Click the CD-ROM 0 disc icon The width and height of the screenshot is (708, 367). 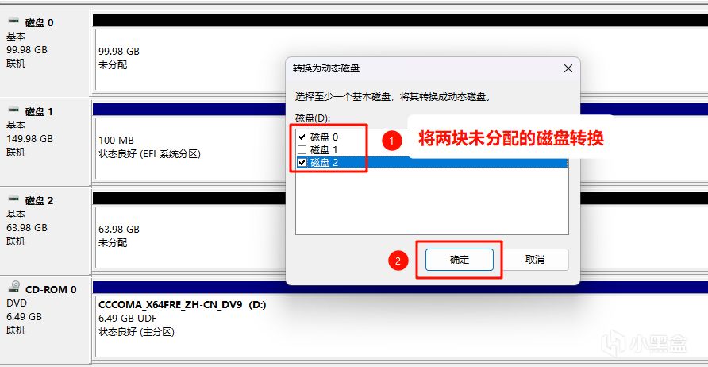15,288
